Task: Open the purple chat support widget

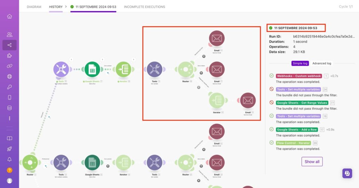Action: click(347, 173)
